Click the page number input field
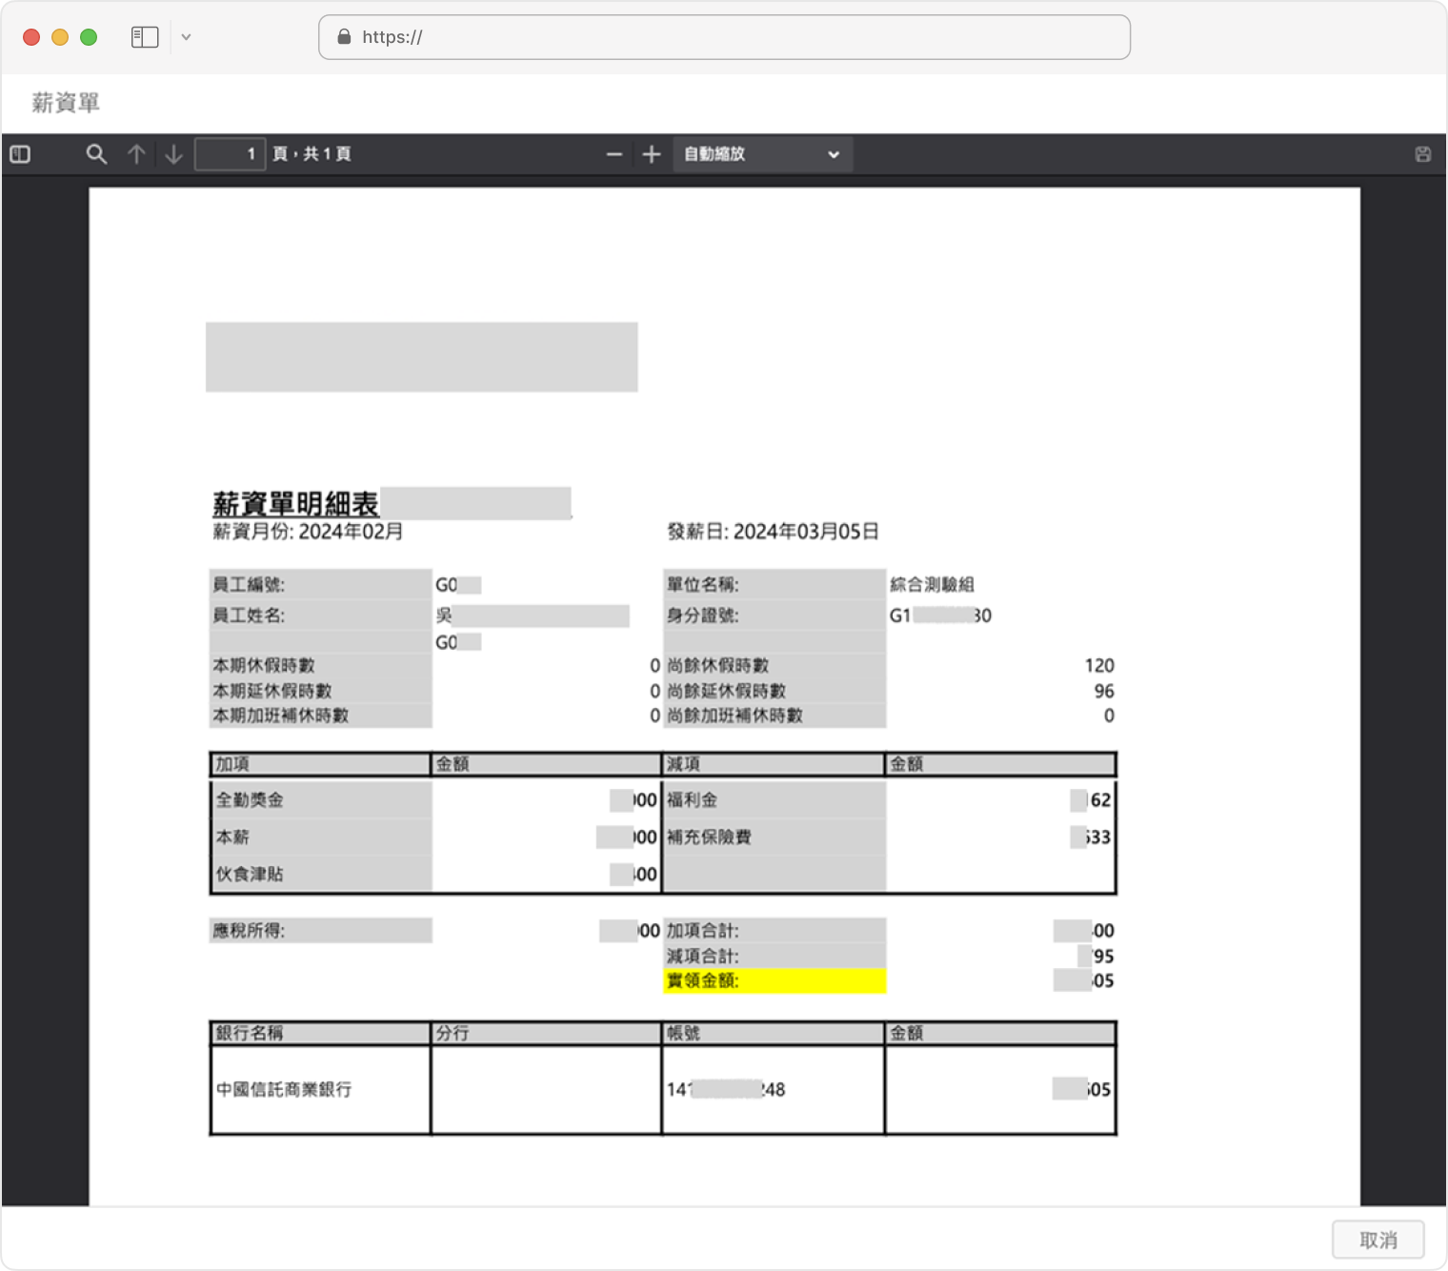The width and height of the screenshot is (1448, 1271). coord(230,154)
